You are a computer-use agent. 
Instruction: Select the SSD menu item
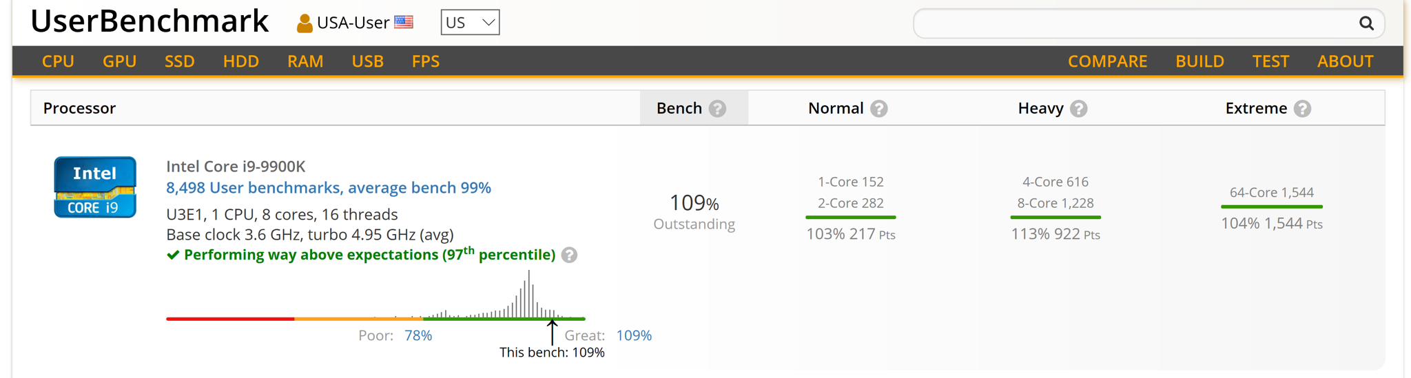[x=179, y=61]
